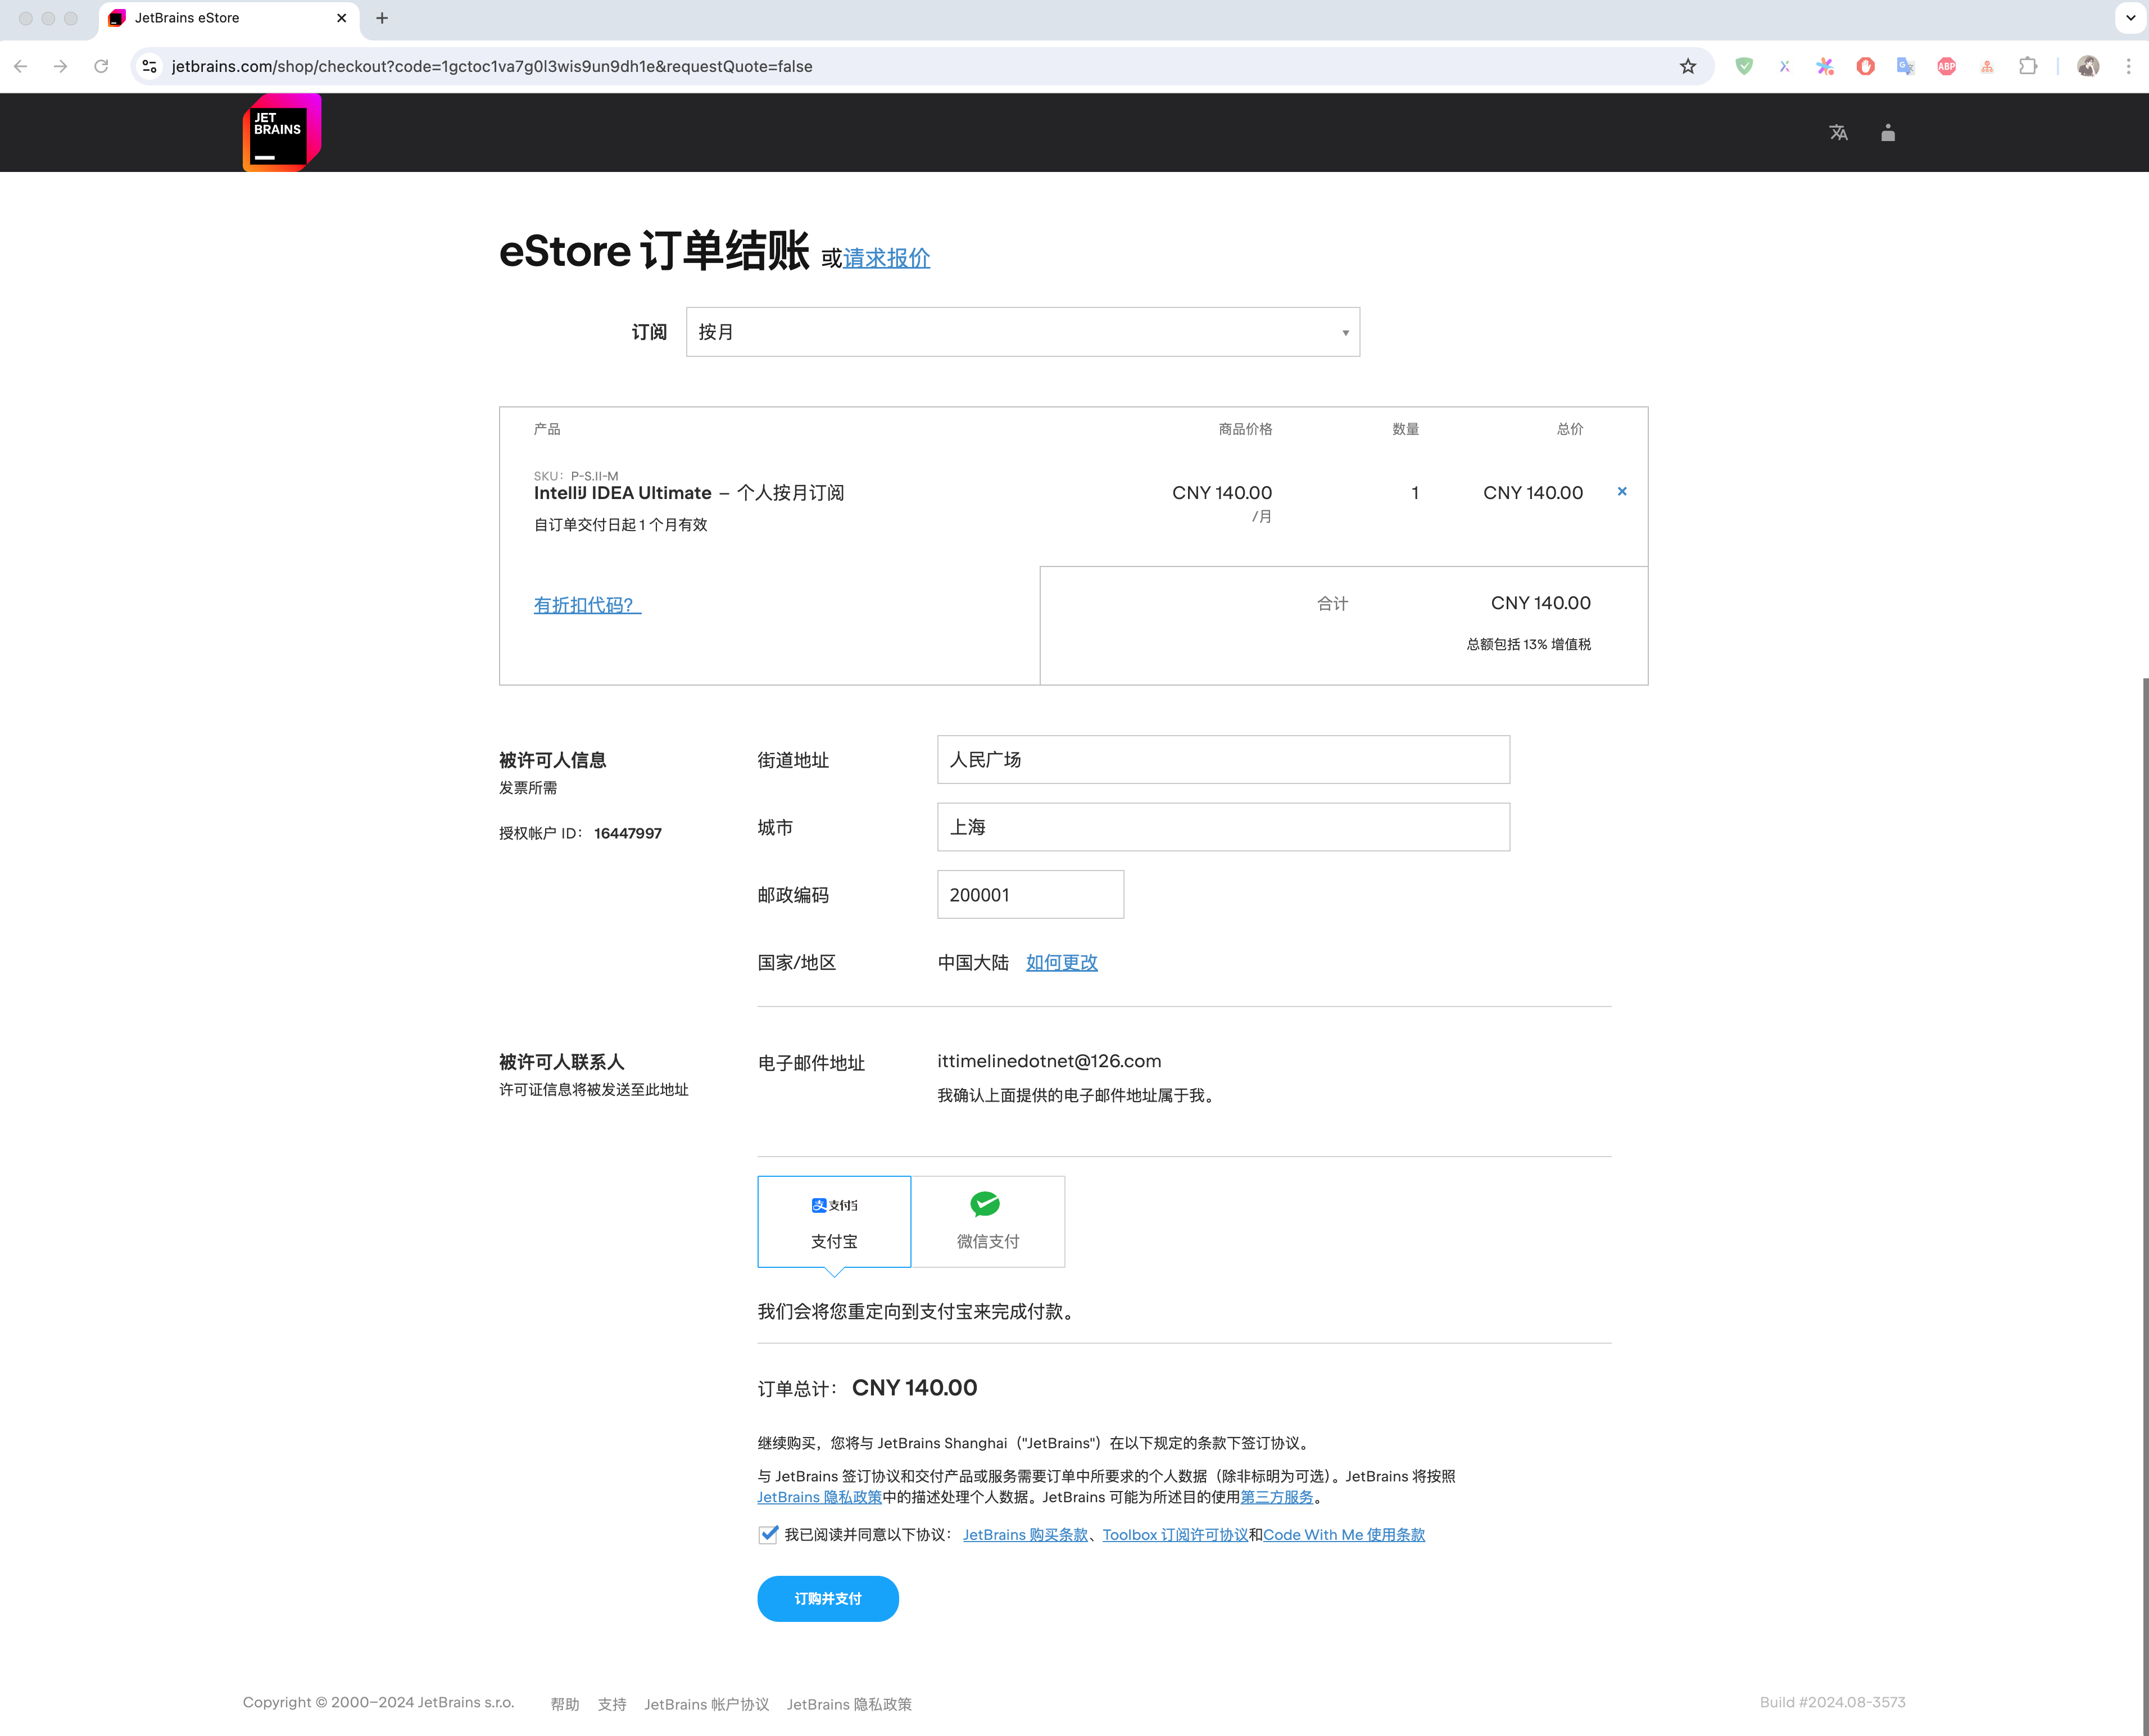Reload the page

coord(101,66)
